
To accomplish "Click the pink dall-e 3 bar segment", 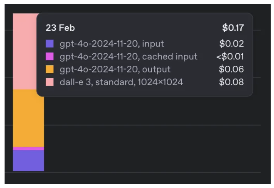I will click(25, 51).
